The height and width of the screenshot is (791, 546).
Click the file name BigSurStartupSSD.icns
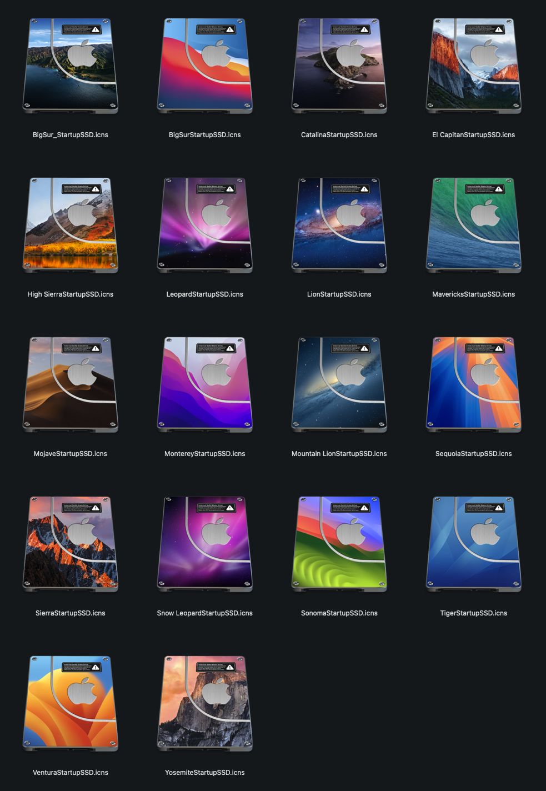[205, 135]
